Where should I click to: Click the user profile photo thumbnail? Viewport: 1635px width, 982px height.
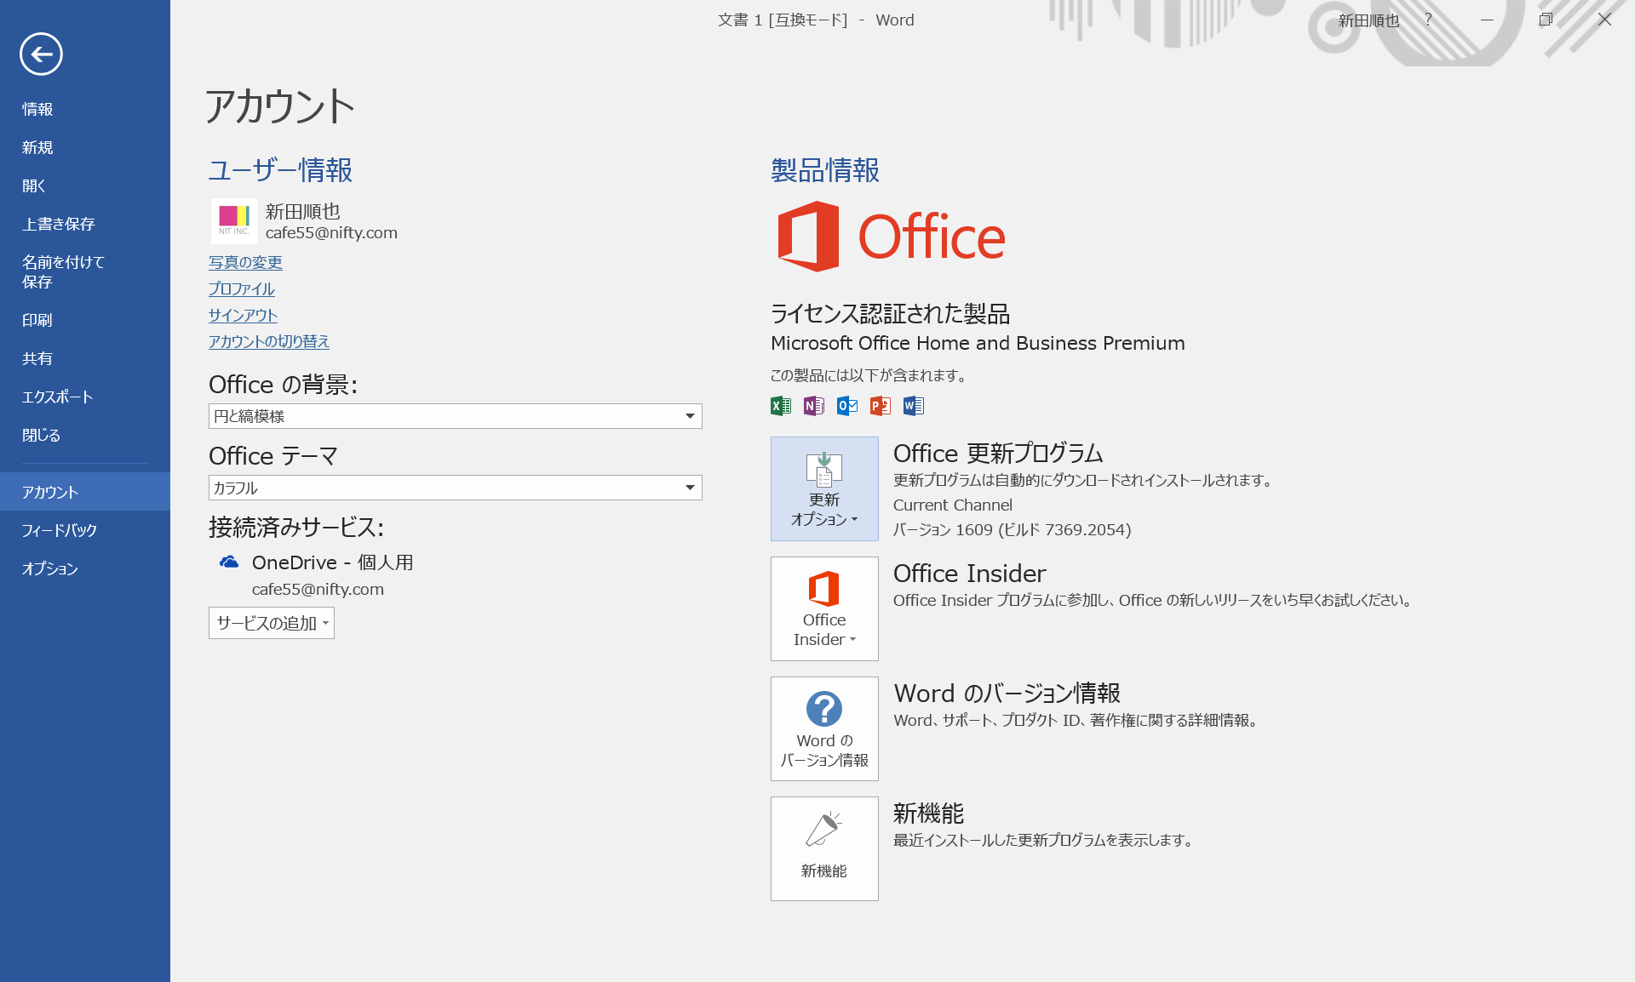click(233, 221)
